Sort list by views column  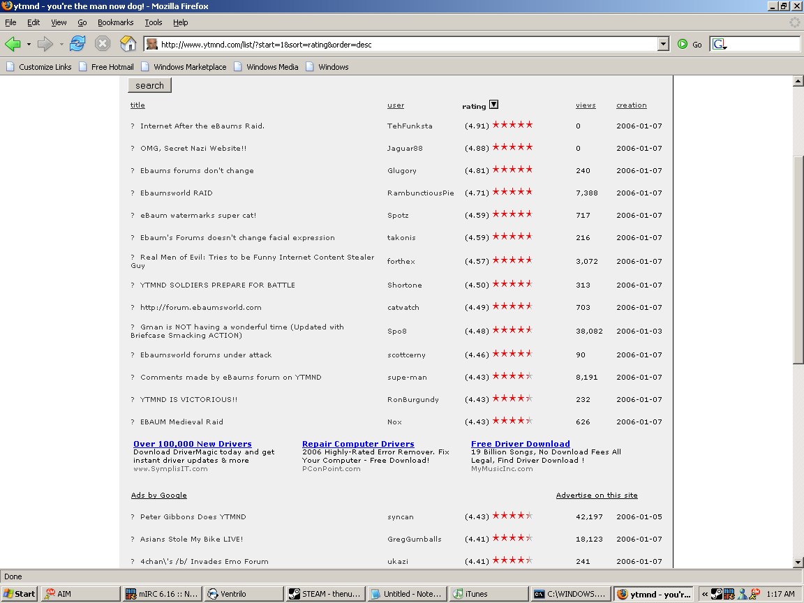(586, 105)
